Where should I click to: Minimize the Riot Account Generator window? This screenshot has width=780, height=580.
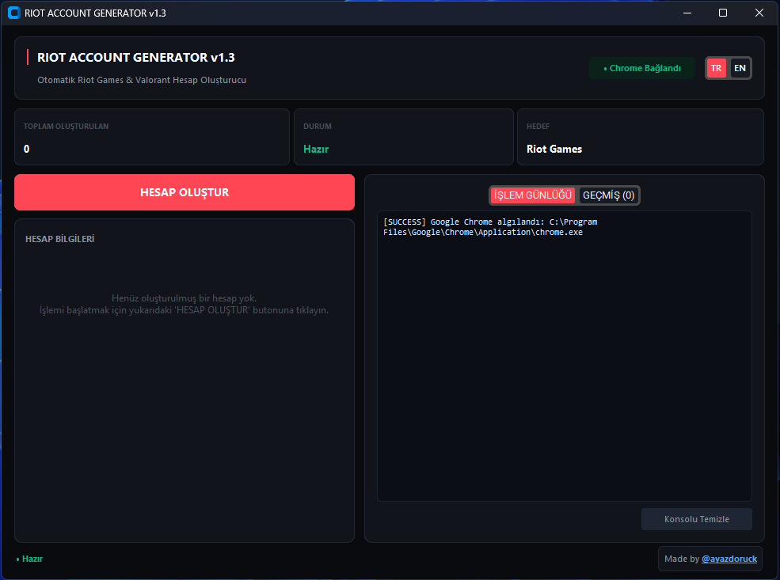tap(687, 13)
